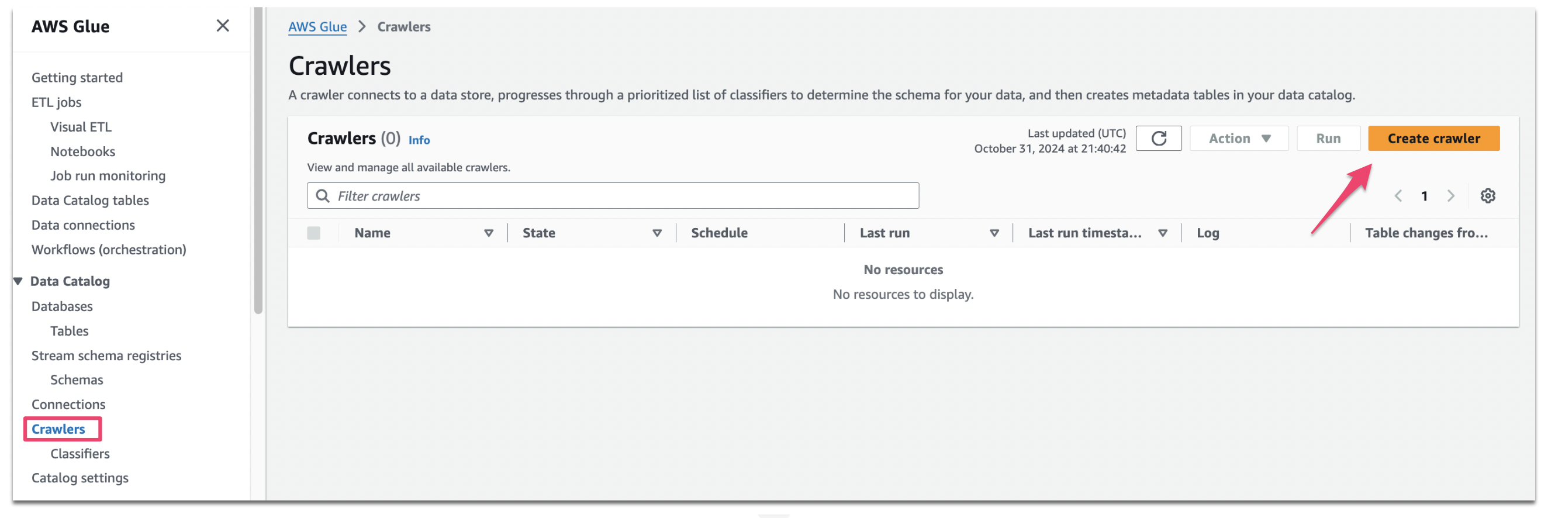
Task: Open Classifiers from the sidebar
Action: [80, 453]
